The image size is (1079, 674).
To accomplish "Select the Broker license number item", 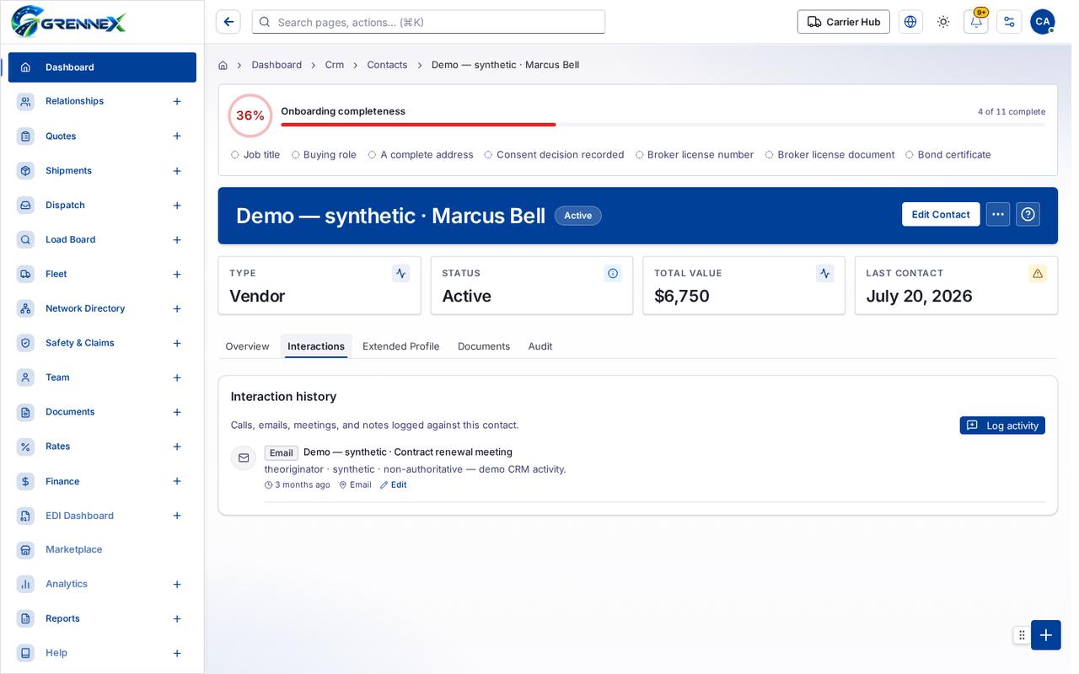I will click(x=695, y=155).
